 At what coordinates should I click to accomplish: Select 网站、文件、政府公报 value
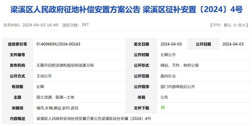[x=180, y=66]
